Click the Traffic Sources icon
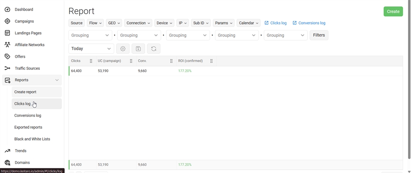The height and width of the screenshot is (173, 411). click(x=7, y=69)
